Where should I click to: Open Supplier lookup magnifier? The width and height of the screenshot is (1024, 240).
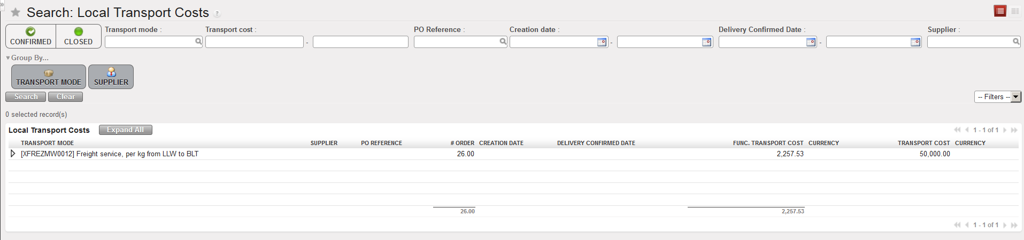pyautogui.click(x=1016, y=41)
